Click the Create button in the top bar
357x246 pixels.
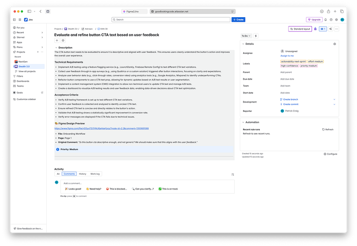point(238,19)
